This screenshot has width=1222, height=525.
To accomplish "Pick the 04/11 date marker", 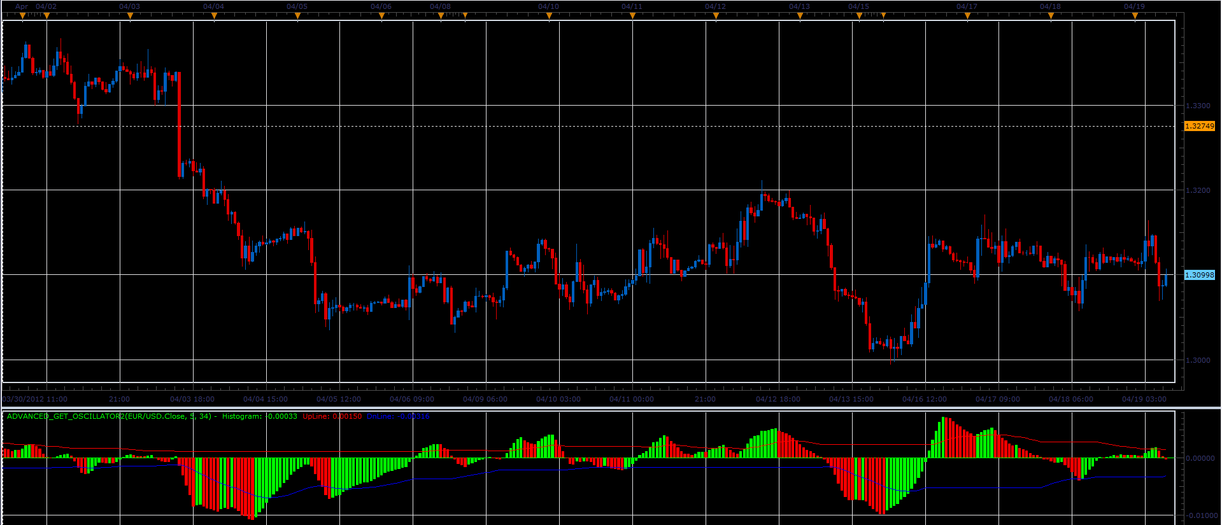I will pyautogui.click(x=632, y=16).
